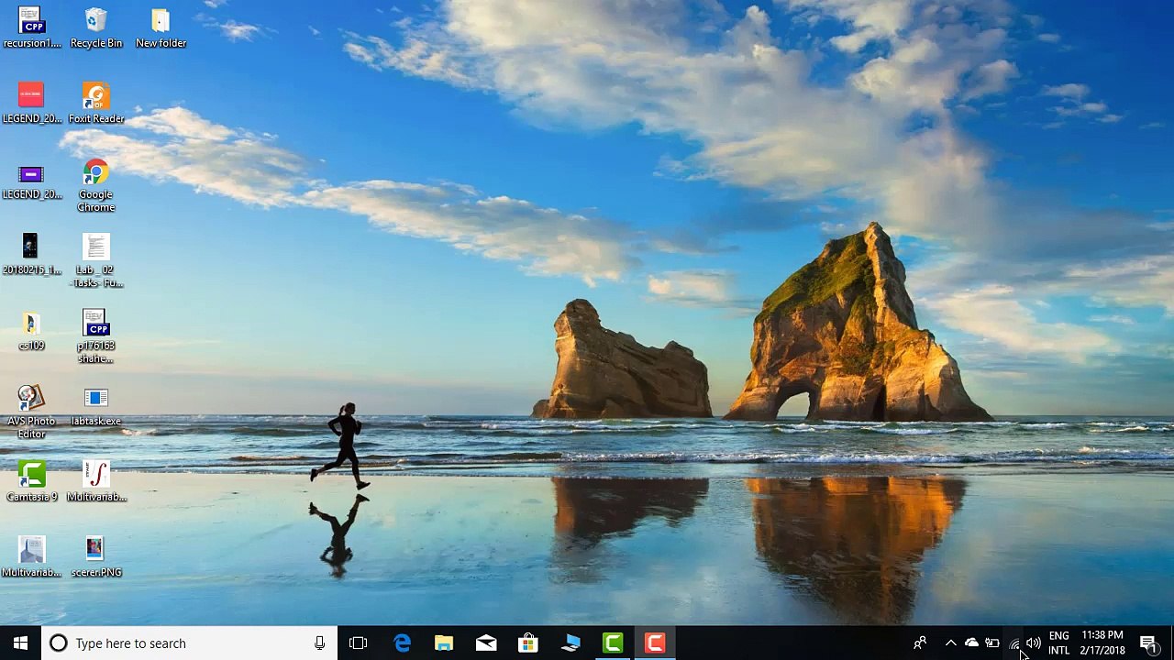Open ENG INTL language selector
The width and height of the screenshot is (1174, 660).
pos(1059,643)
